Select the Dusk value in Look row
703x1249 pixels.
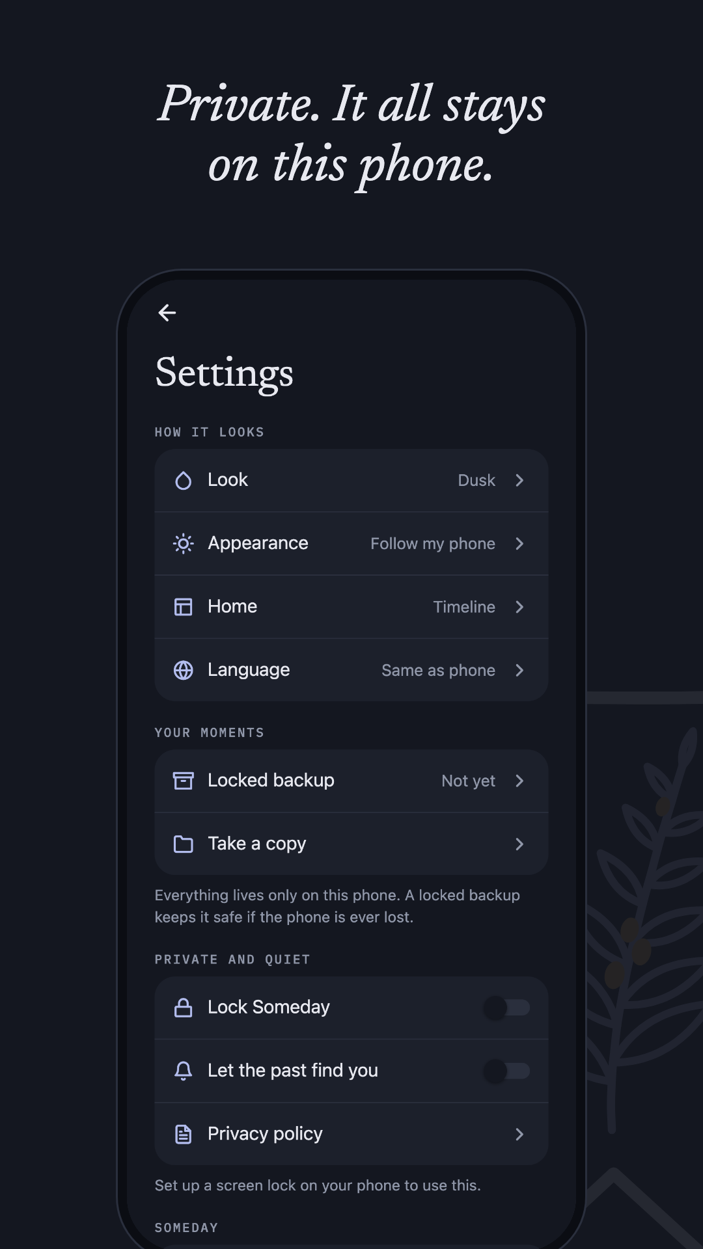coord(476,480)
